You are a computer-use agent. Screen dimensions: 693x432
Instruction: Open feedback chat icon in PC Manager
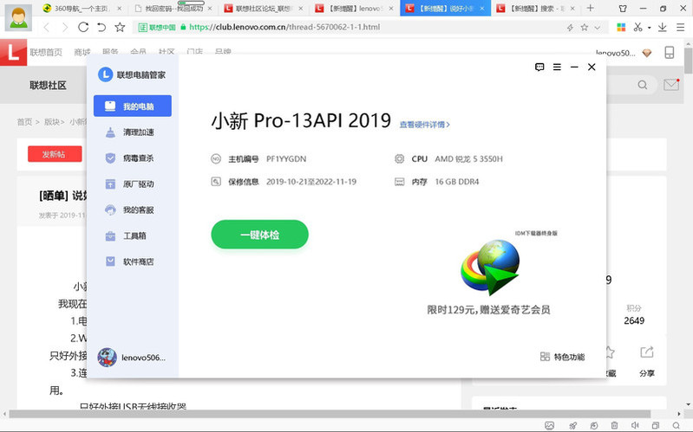539,67
